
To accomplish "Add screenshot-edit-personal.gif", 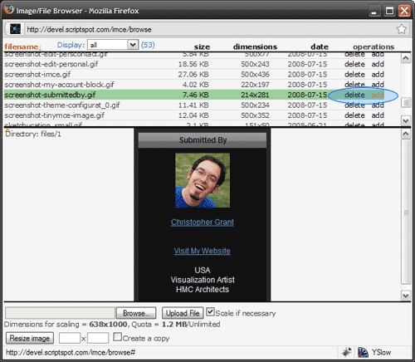I will coord(378,64).
